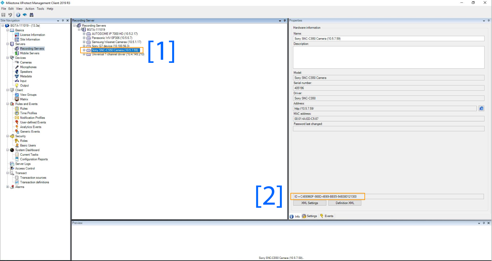
Task: Click the Save icon in toolbar
Action: point(3,15)
